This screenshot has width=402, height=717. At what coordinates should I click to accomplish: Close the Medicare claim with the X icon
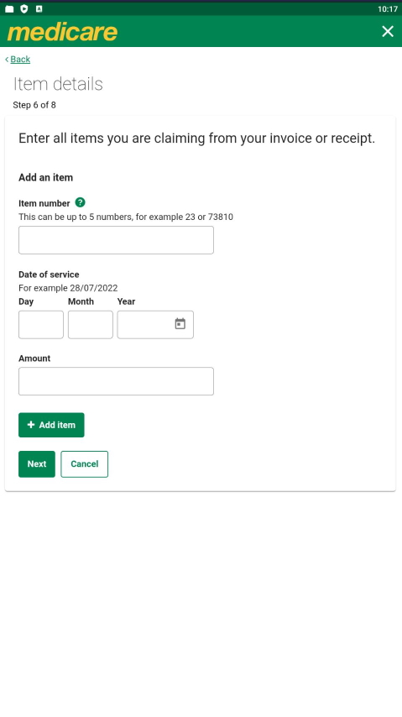(x=388, y=31)
